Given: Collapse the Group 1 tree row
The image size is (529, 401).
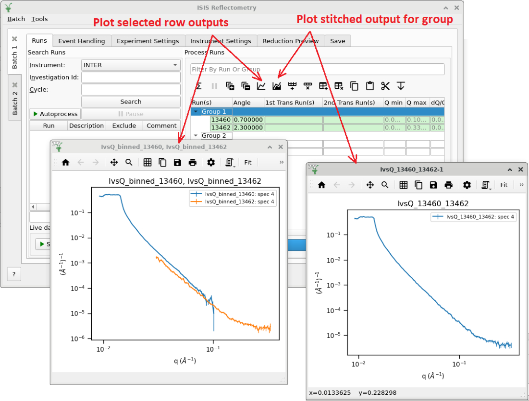Looking at the screenshot, I should (x=195, y=112).
